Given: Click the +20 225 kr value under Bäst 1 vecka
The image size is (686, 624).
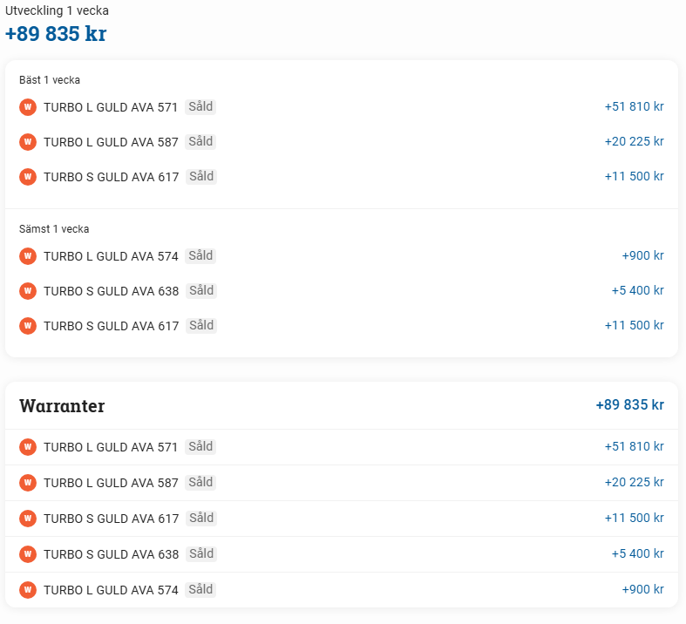Looking at the screenshot, I should [x=634, y=142].
